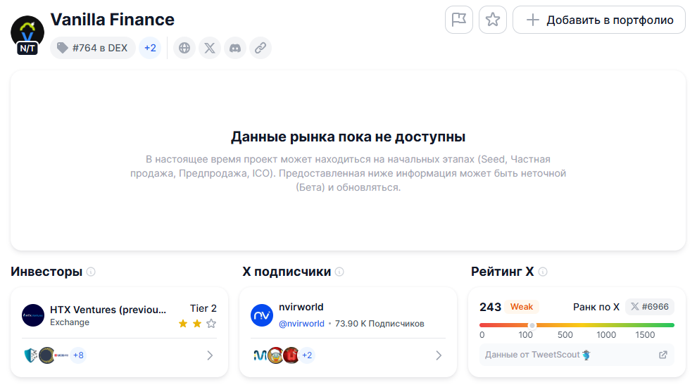Click the chain link icon
The height and width of the screenshot is (392, 697).
(260, 48)
